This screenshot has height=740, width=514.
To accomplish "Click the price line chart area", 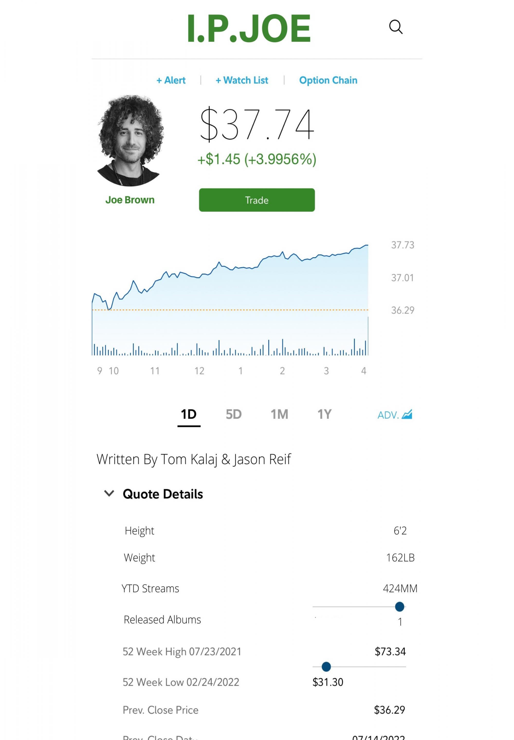I will [x=230, y=300].
